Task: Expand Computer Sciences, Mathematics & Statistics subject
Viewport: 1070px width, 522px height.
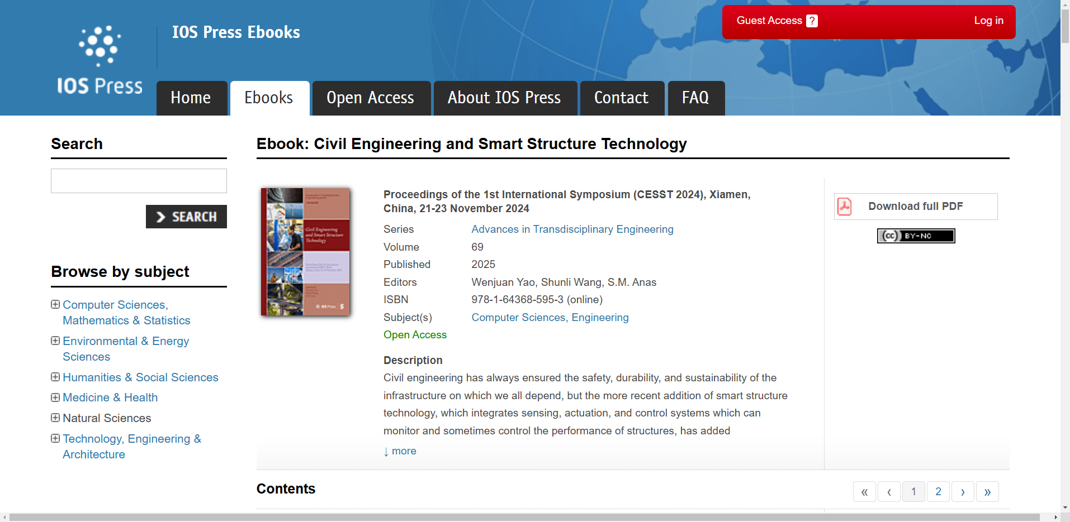Action: [55, 304]
